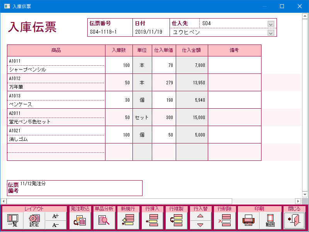The height and width of the screenshot is (232, 309).
Task: Click the 発注取込 import order icon
Action: tap(80, 221)
